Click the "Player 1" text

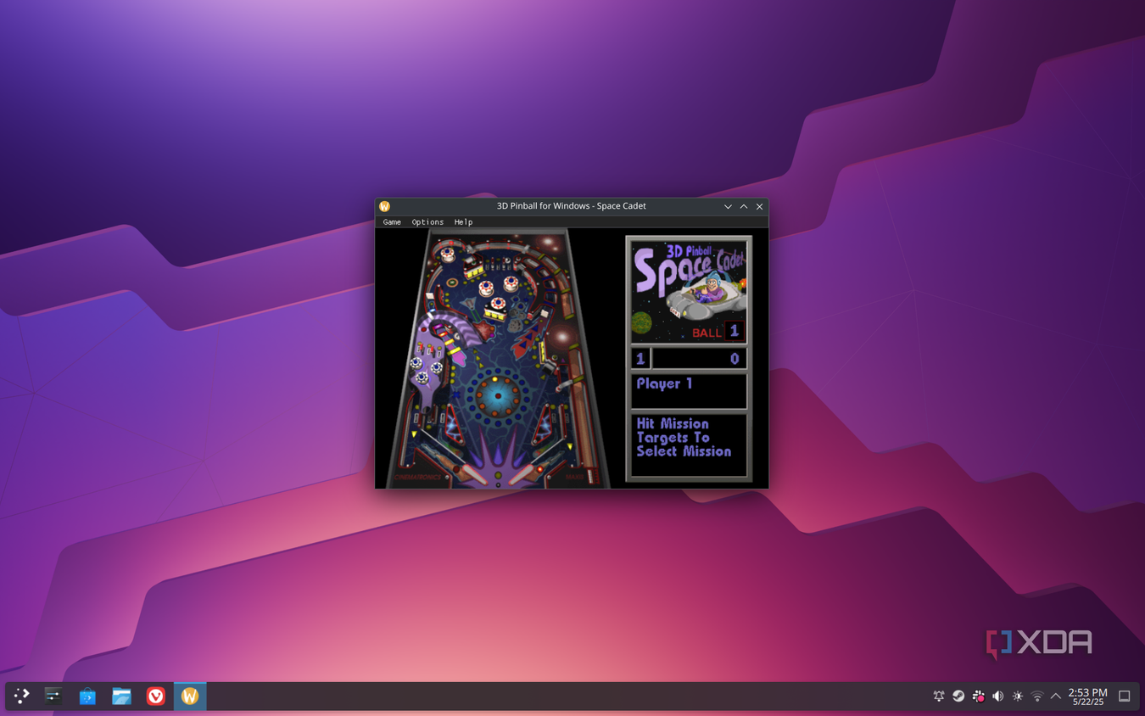[x=664, y=384]
